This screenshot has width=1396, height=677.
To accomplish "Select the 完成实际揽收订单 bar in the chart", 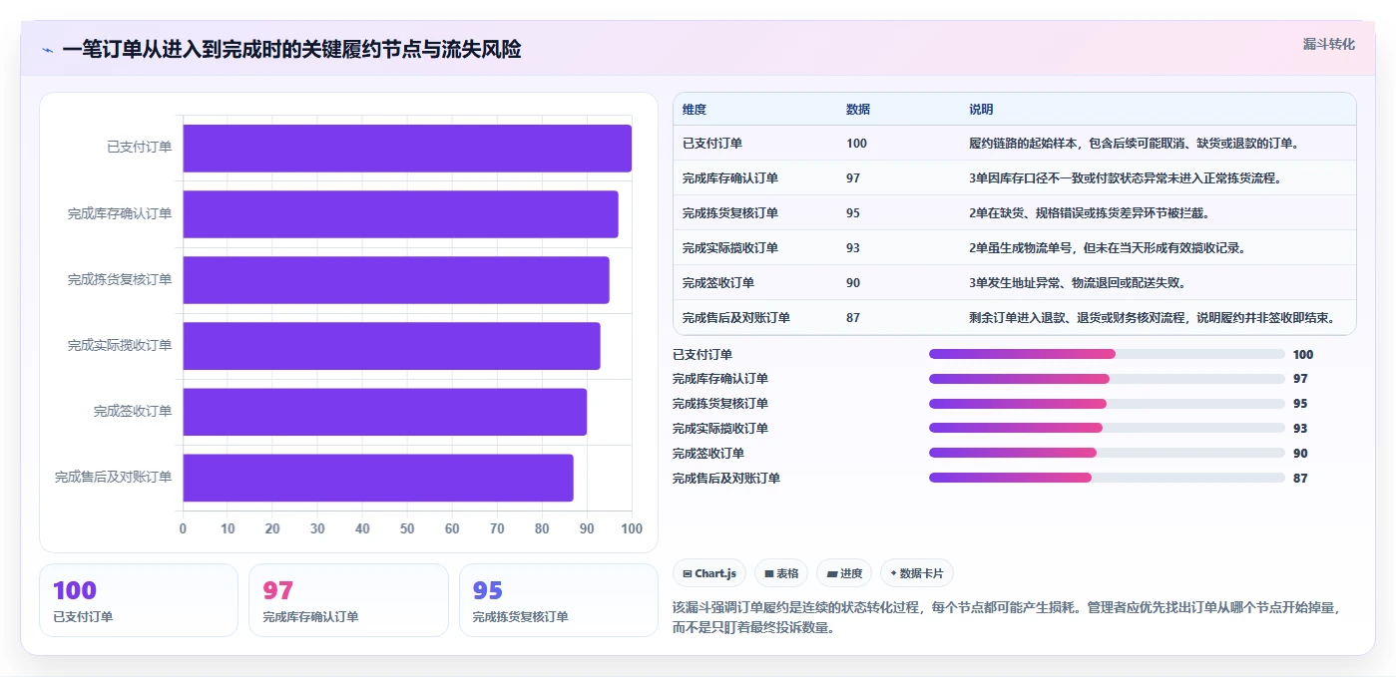I will [x=391, y=345].
